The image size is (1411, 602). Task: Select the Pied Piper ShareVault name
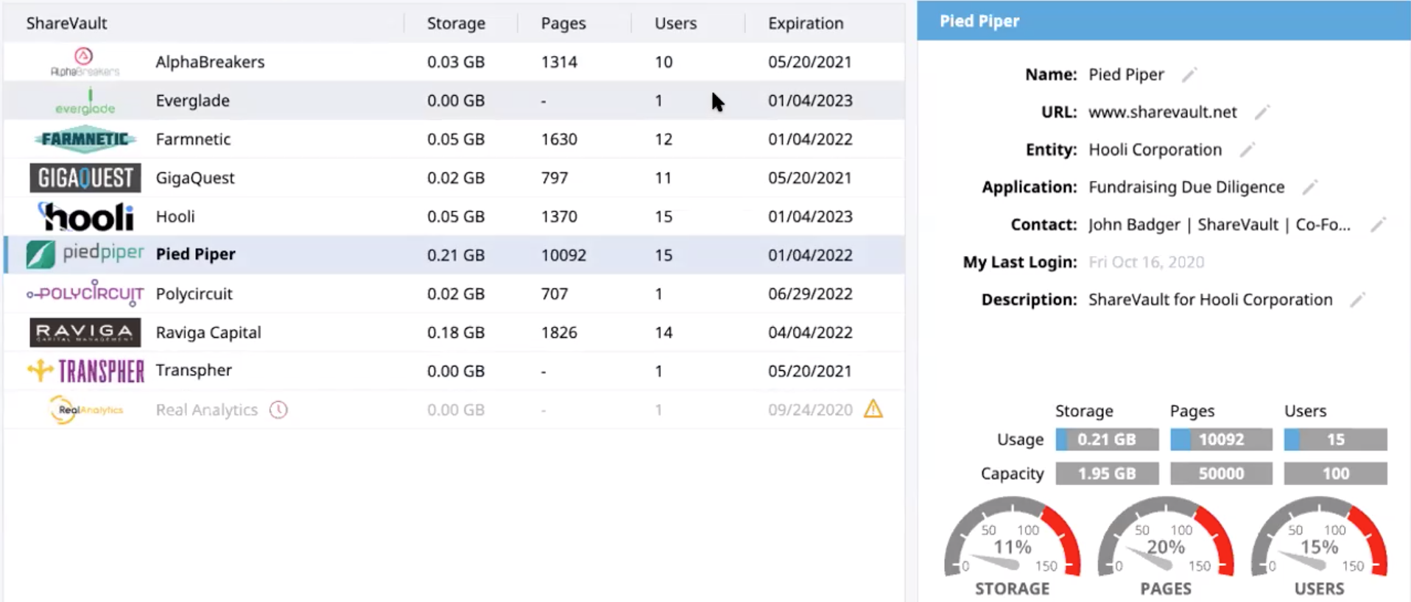[x=195, y=254]
